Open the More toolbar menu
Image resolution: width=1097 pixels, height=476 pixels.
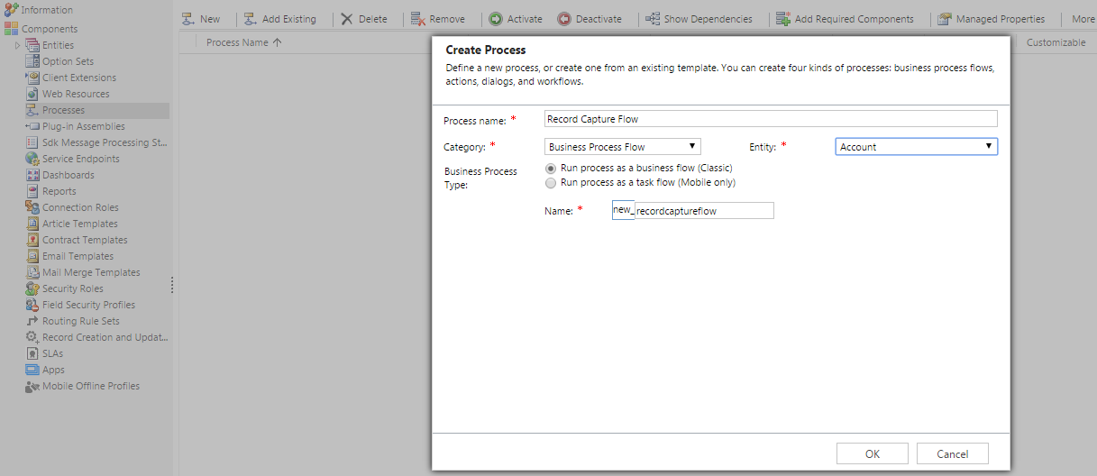[x=1083, y=19]
